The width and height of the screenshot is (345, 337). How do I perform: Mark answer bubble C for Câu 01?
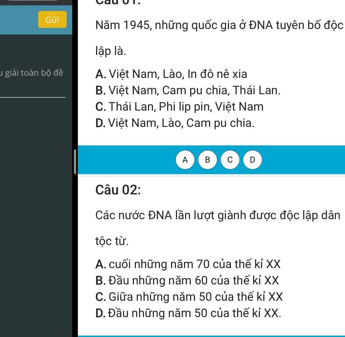coord(230,160)
